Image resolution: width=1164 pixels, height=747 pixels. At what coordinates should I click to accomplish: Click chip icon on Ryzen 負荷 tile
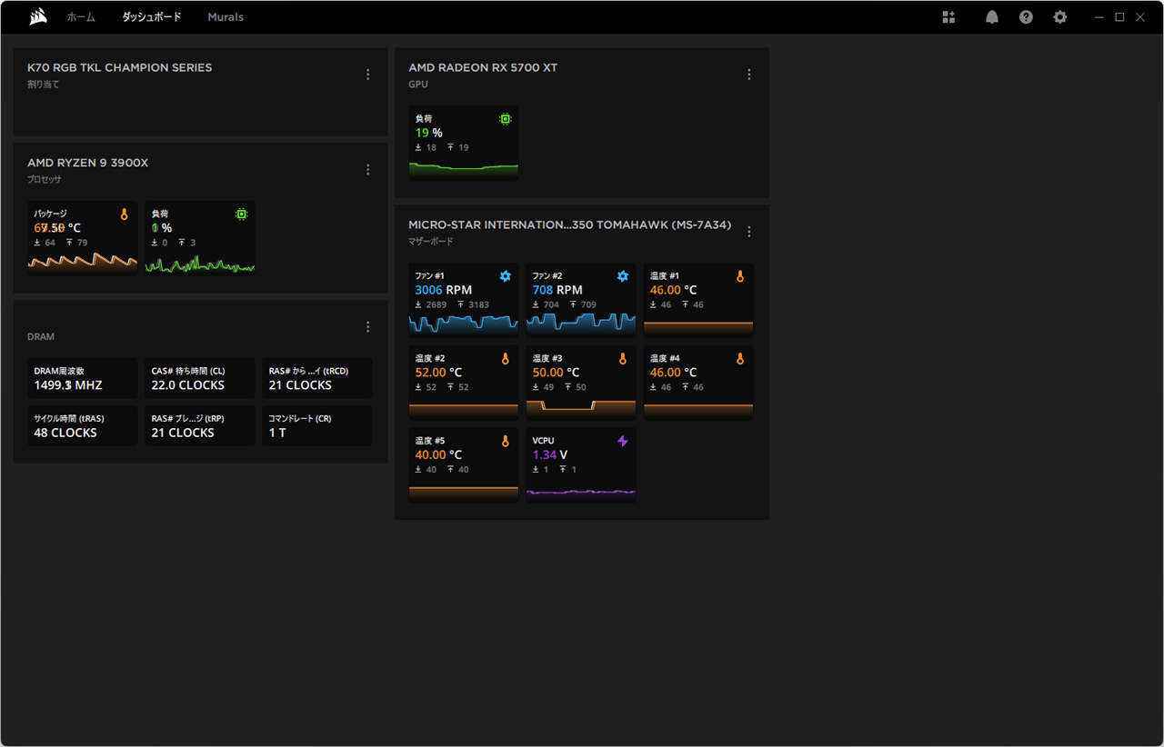(x=241, y=214)
